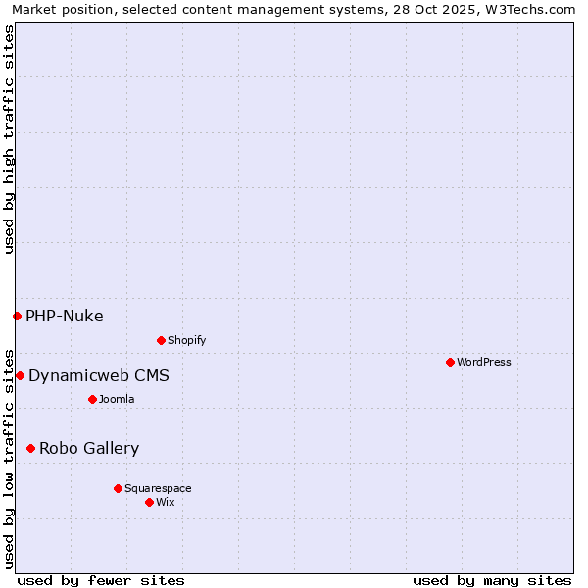Click the Robo Gallery text label
The width and height of the screenshot is (588, 588).
pos(89,448)
